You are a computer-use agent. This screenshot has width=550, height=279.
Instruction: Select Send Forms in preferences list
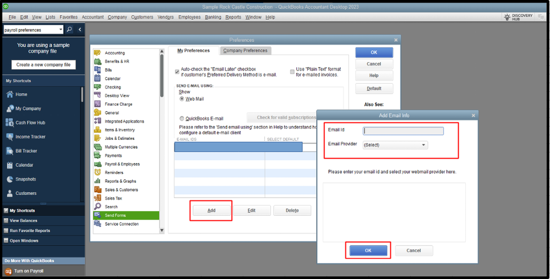(x=126, y=215)
